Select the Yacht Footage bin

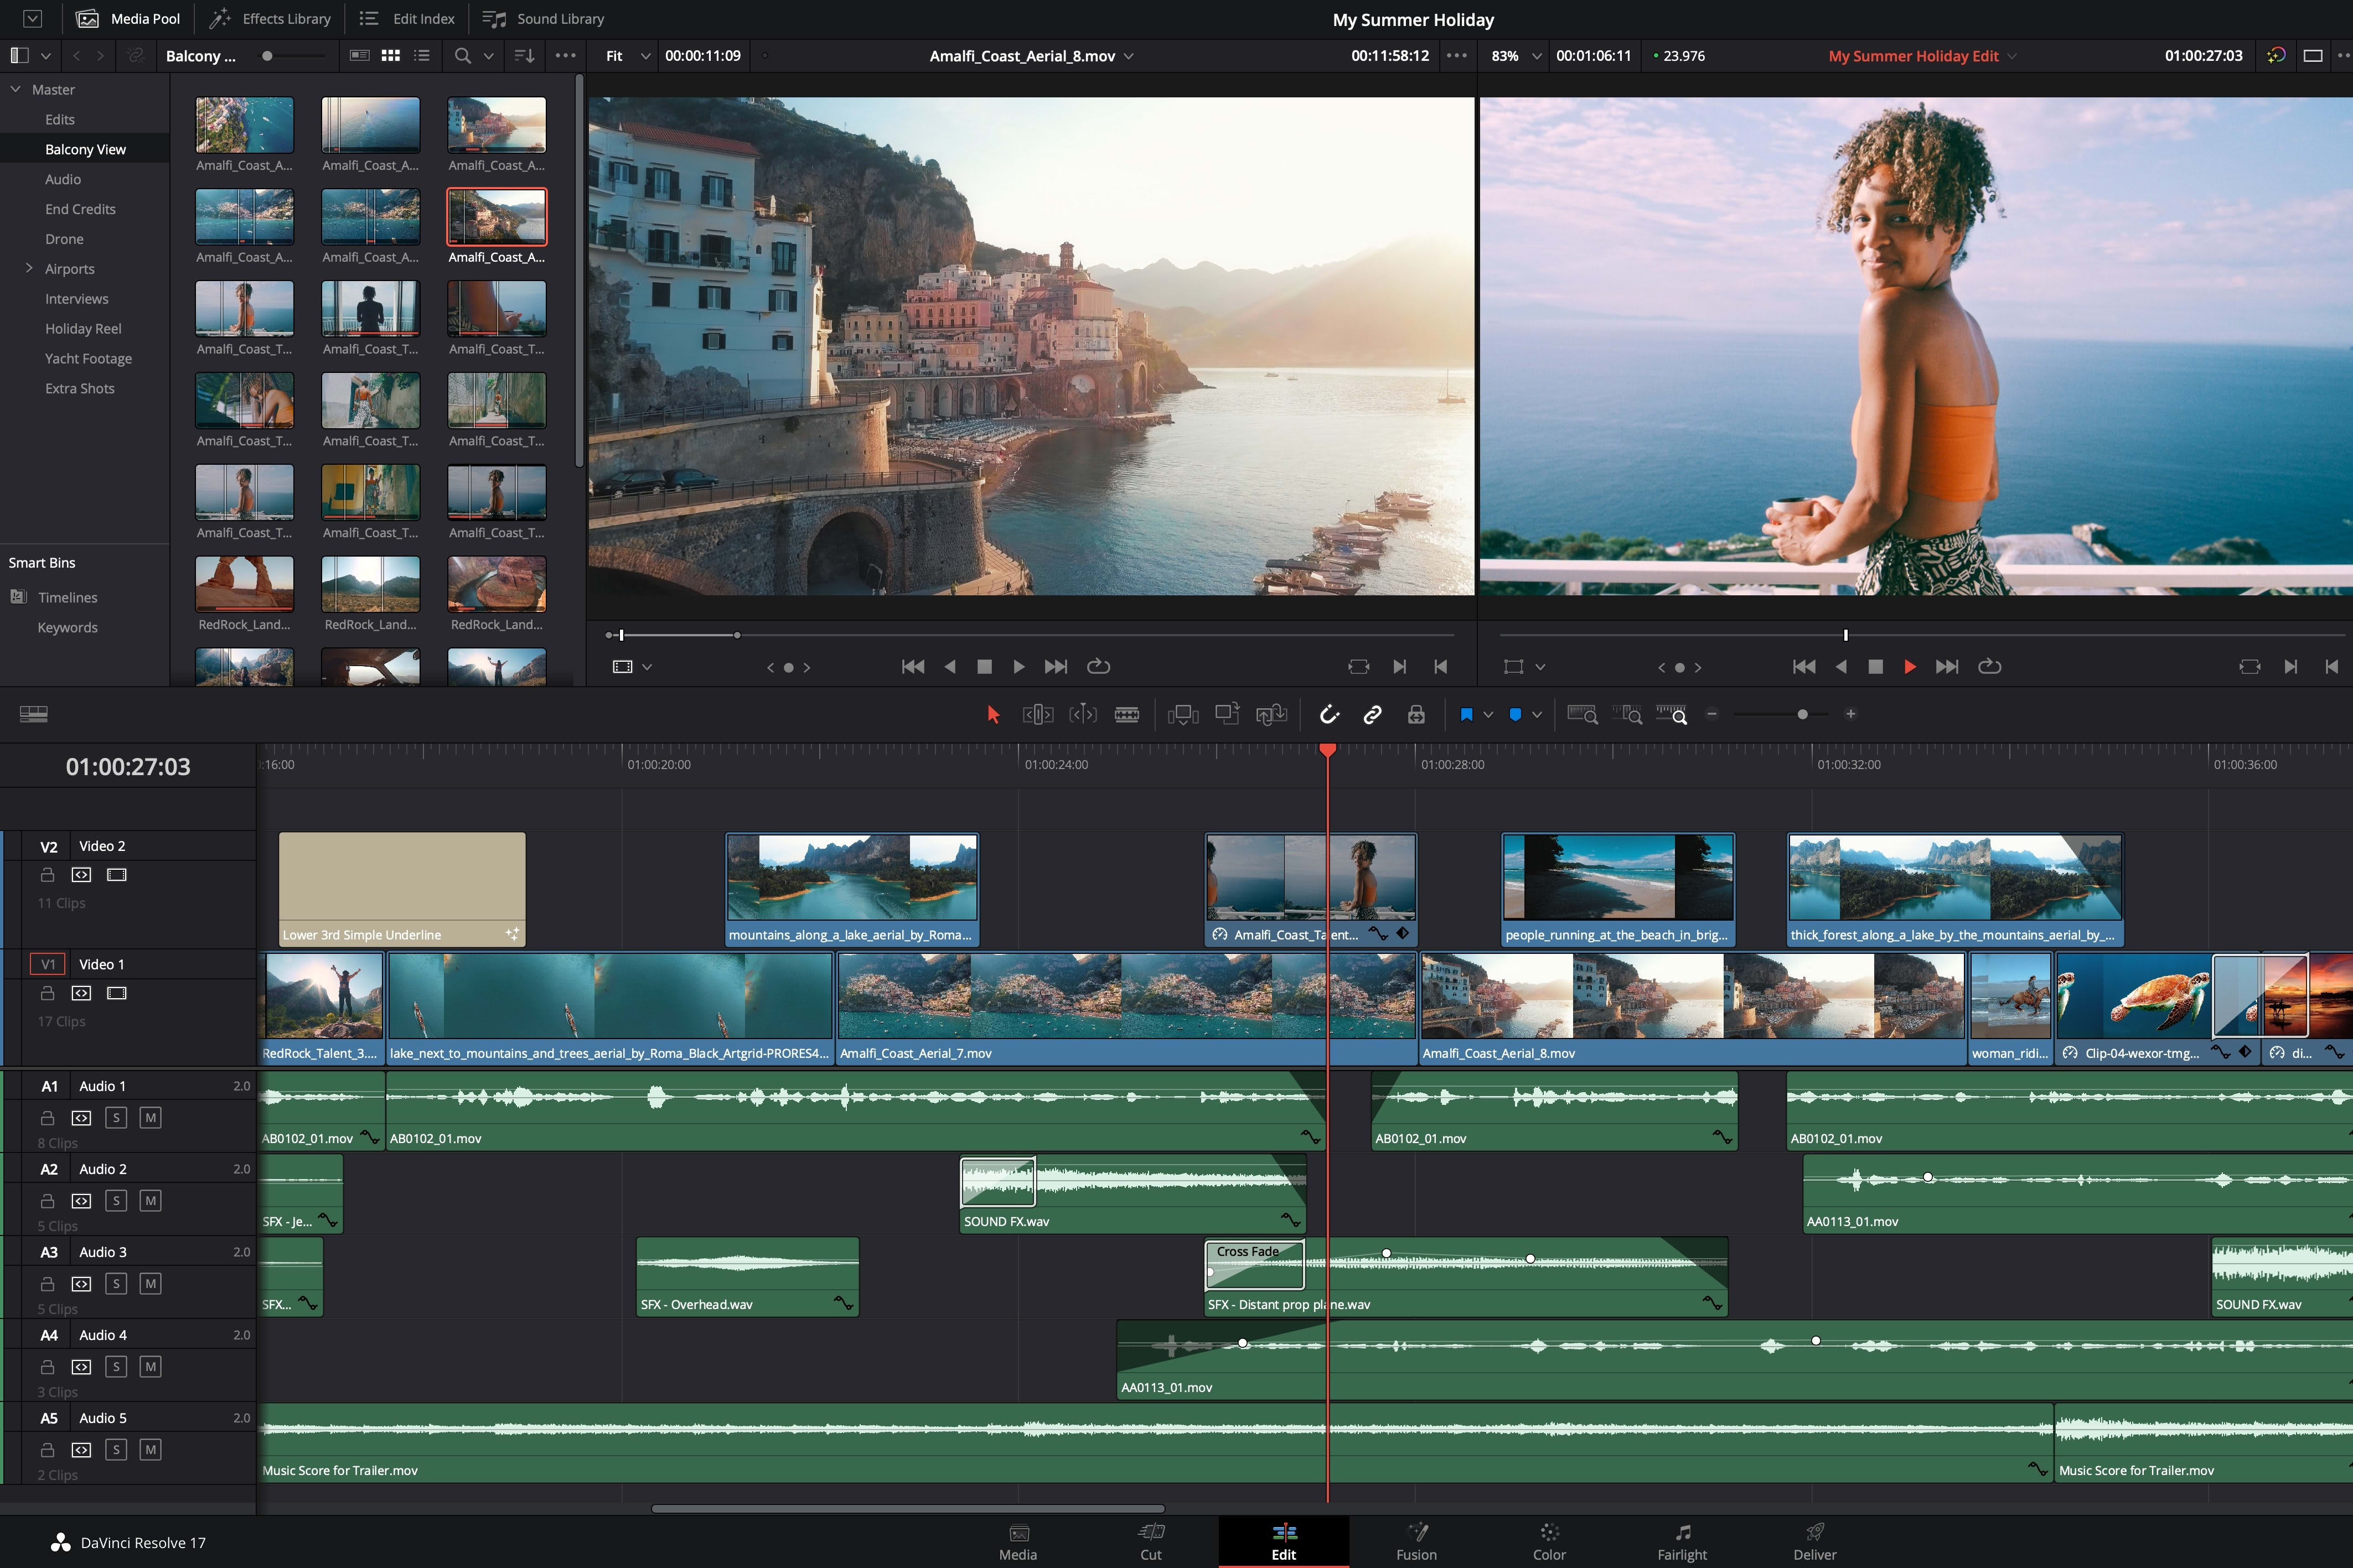[88, 358]
